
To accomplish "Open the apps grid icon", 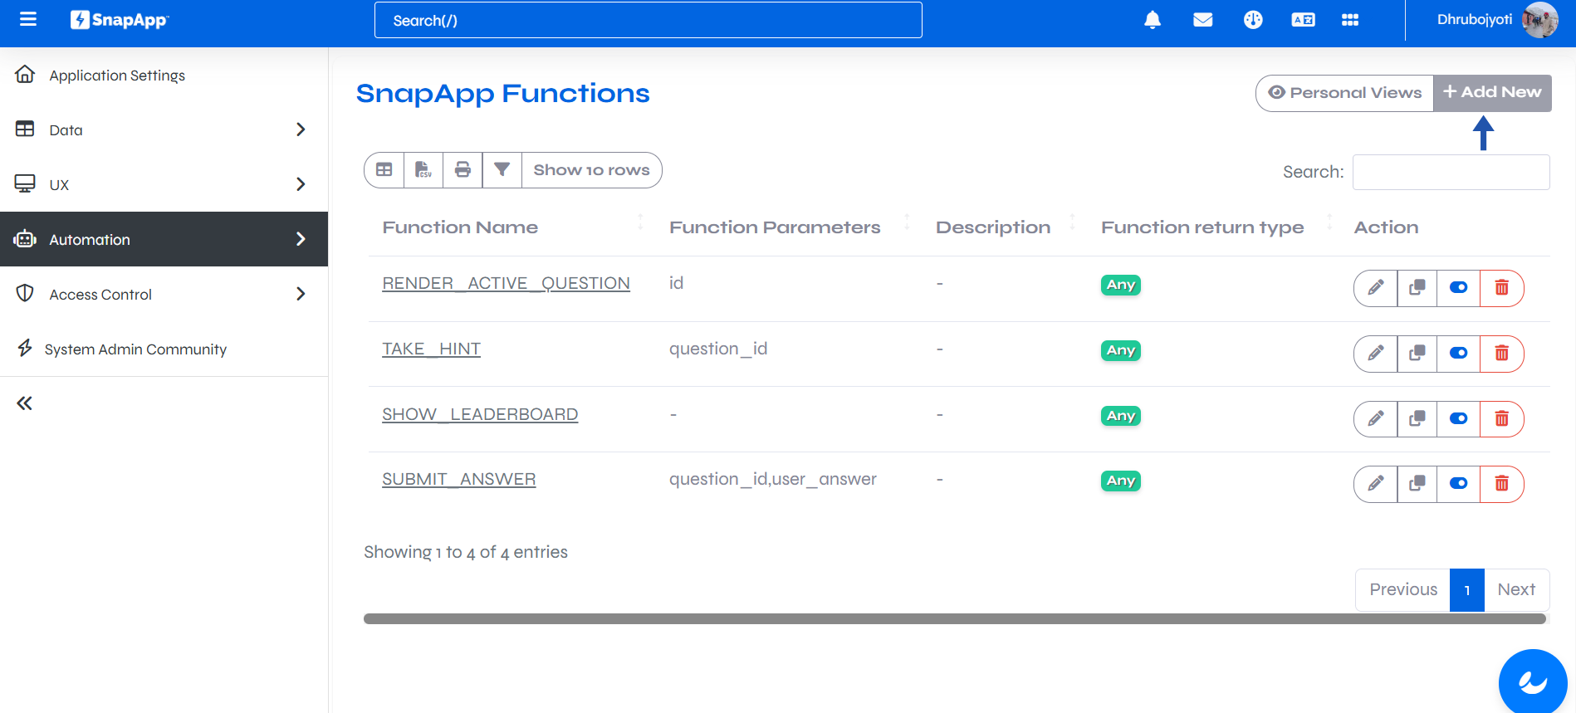I will [1350, 20].
